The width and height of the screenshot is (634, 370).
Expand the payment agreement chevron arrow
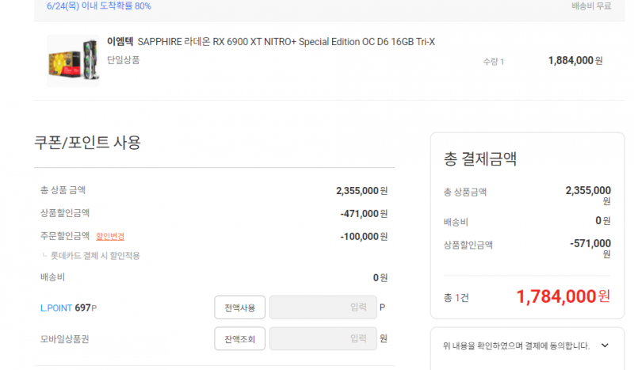click(605, 345)
